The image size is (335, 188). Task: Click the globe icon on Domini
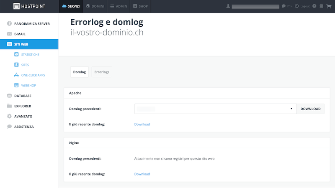click(x=88, y=6)
